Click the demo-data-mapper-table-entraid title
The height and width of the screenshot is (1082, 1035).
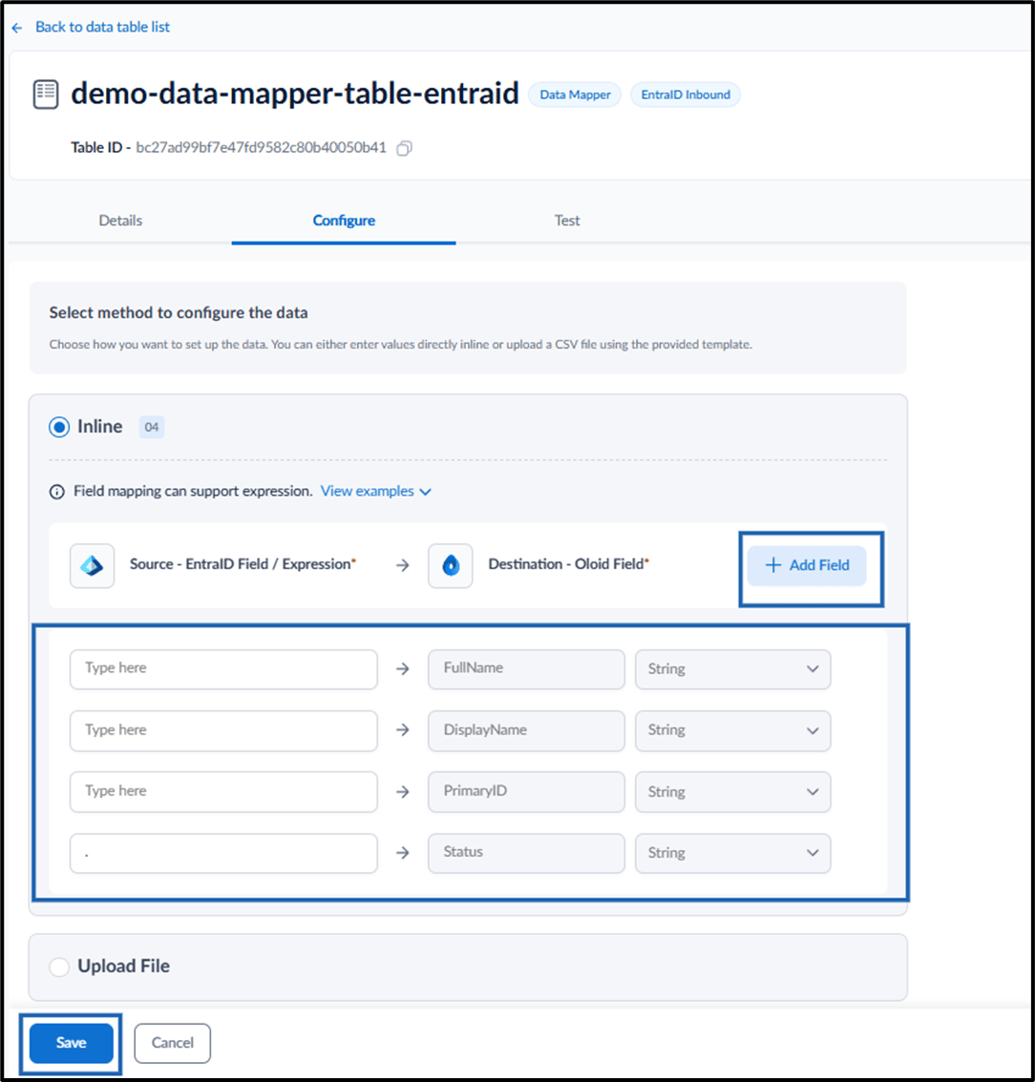click(295, 94)
